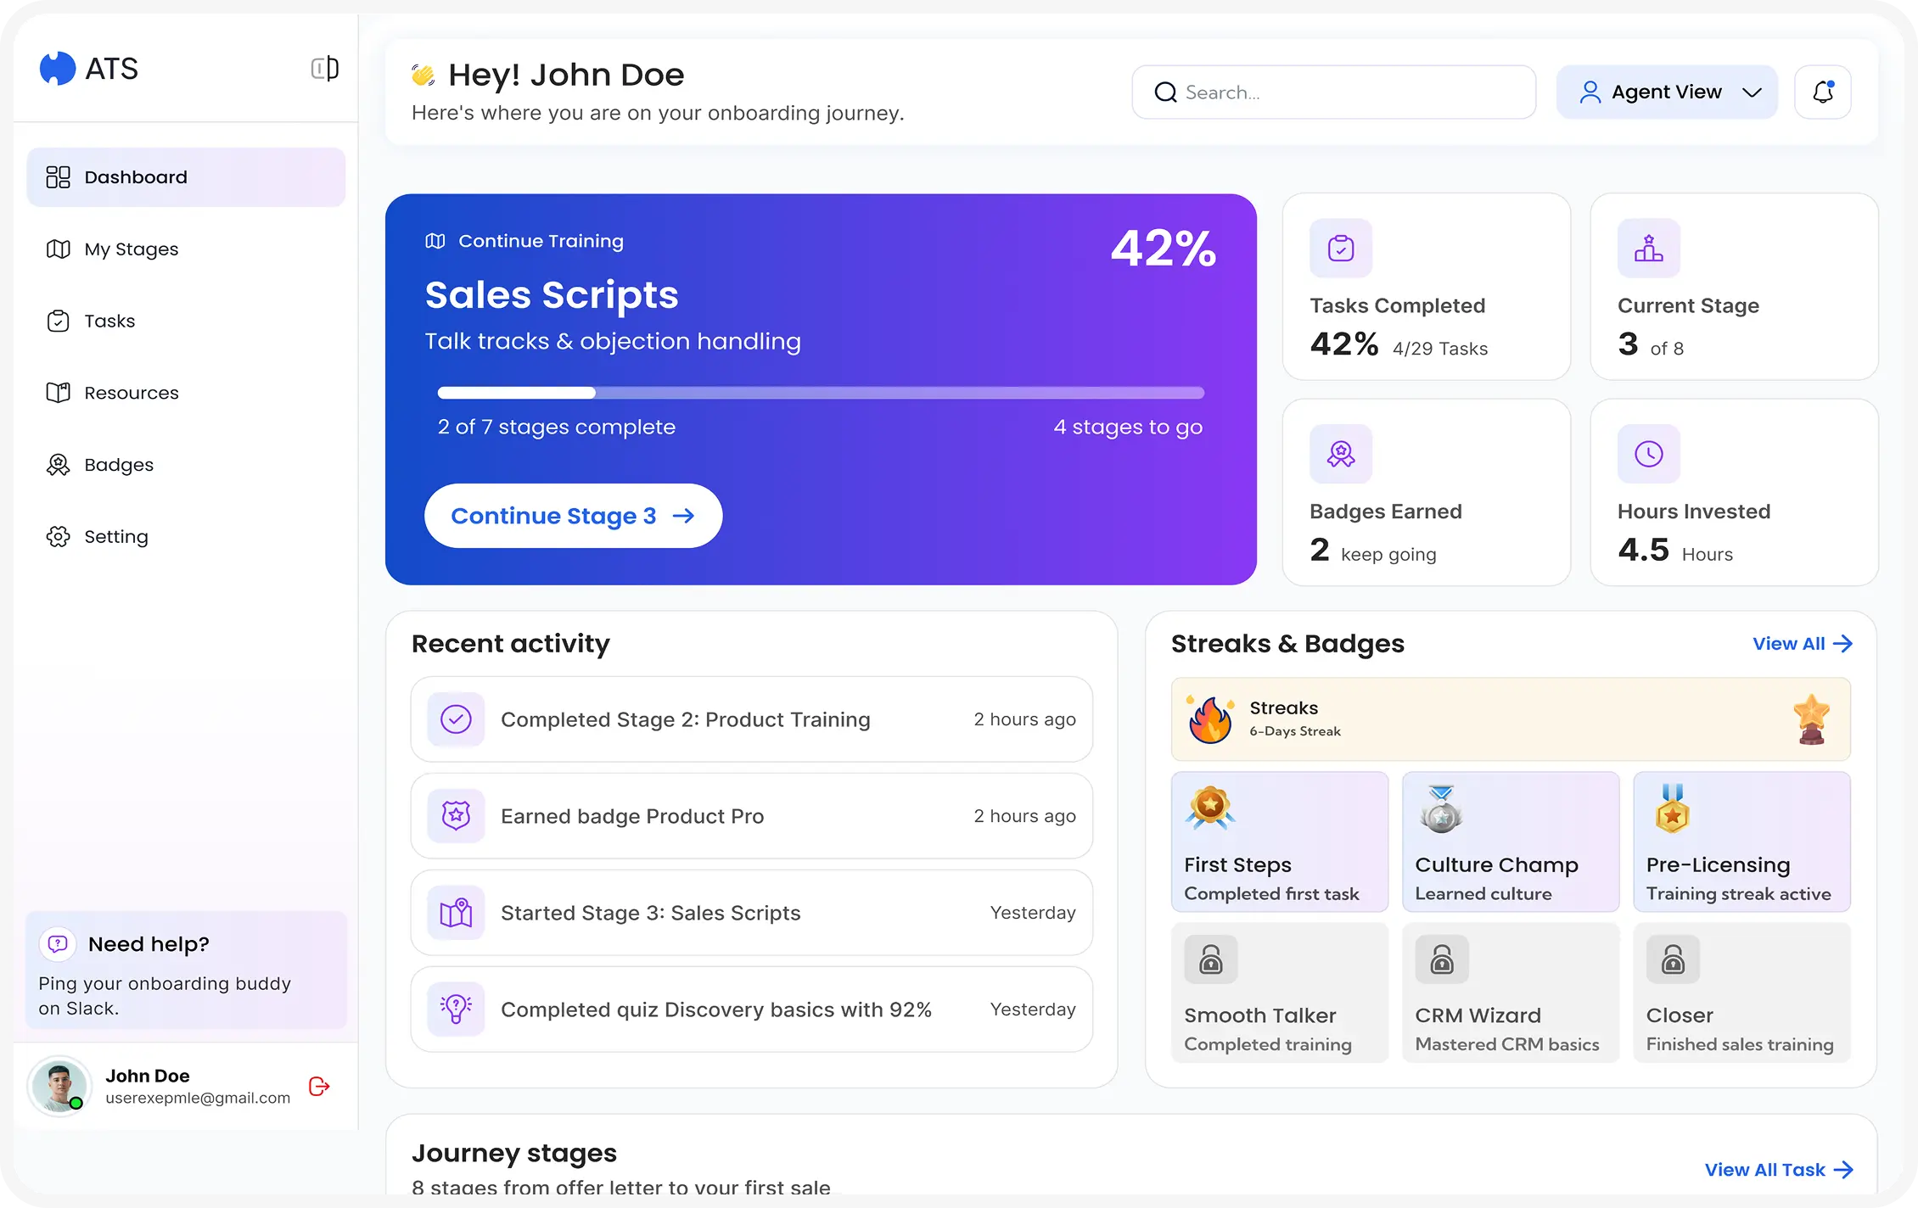The image size is (1918, 1208).
Task: Focus the Search input field
Action: pyautogui.click(x=1333, y=92)
